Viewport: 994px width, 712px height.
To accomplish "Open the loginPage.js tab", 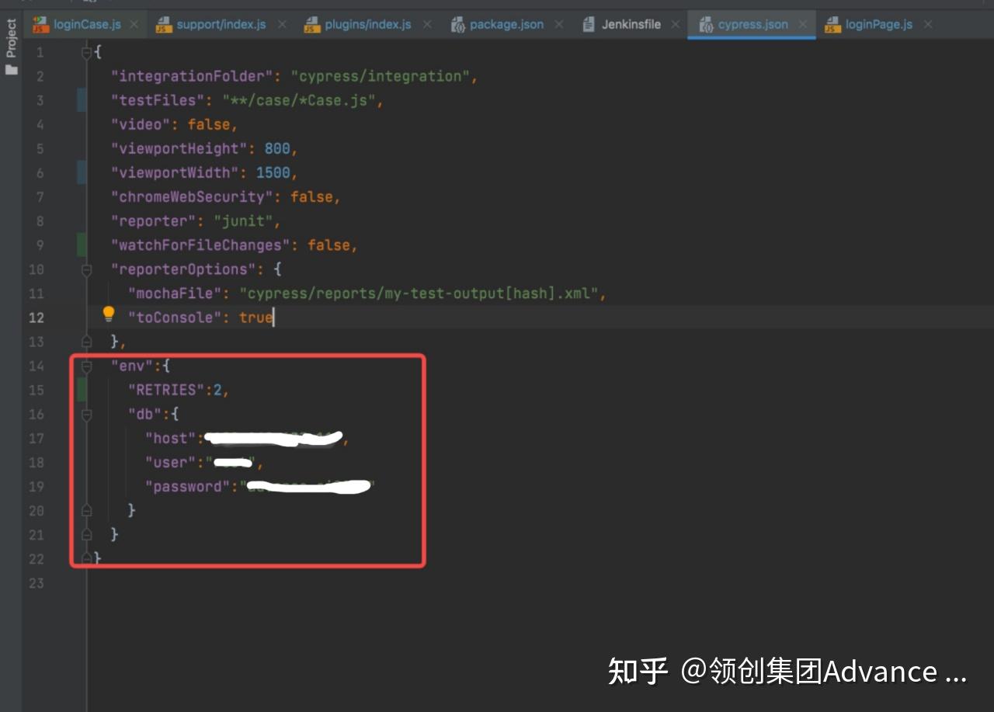I will point(879,24).
